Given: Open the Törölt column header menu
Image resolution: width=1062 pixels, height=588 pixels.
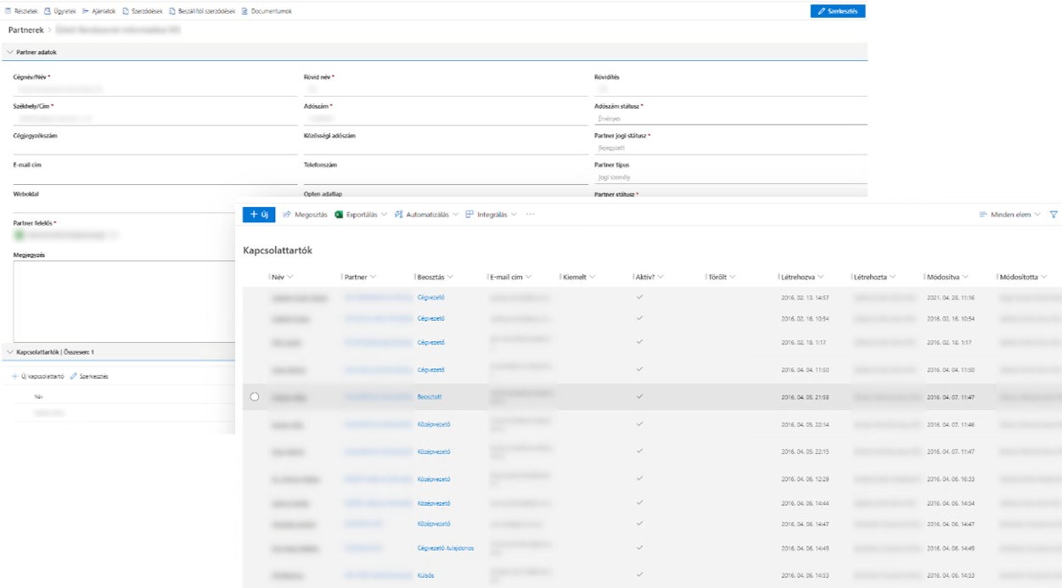Looking at the screenshot, I should pos(722,277).
